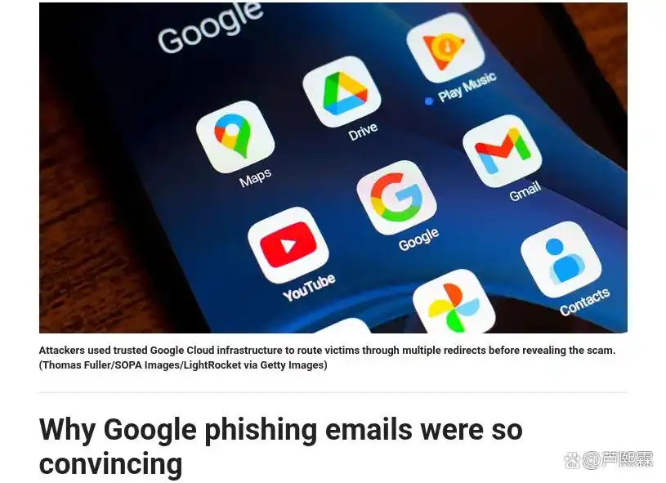The width and height of the screenshot is (666, 483).
Task: Click the photo caption about attackers
Action: point(327,351)
